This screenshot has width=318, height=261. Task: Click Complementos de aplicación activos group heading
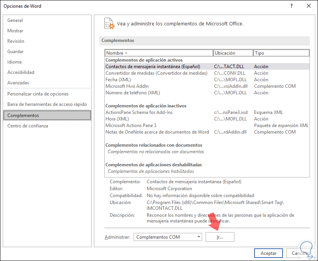pyautogui.click(x=144, y=60)
